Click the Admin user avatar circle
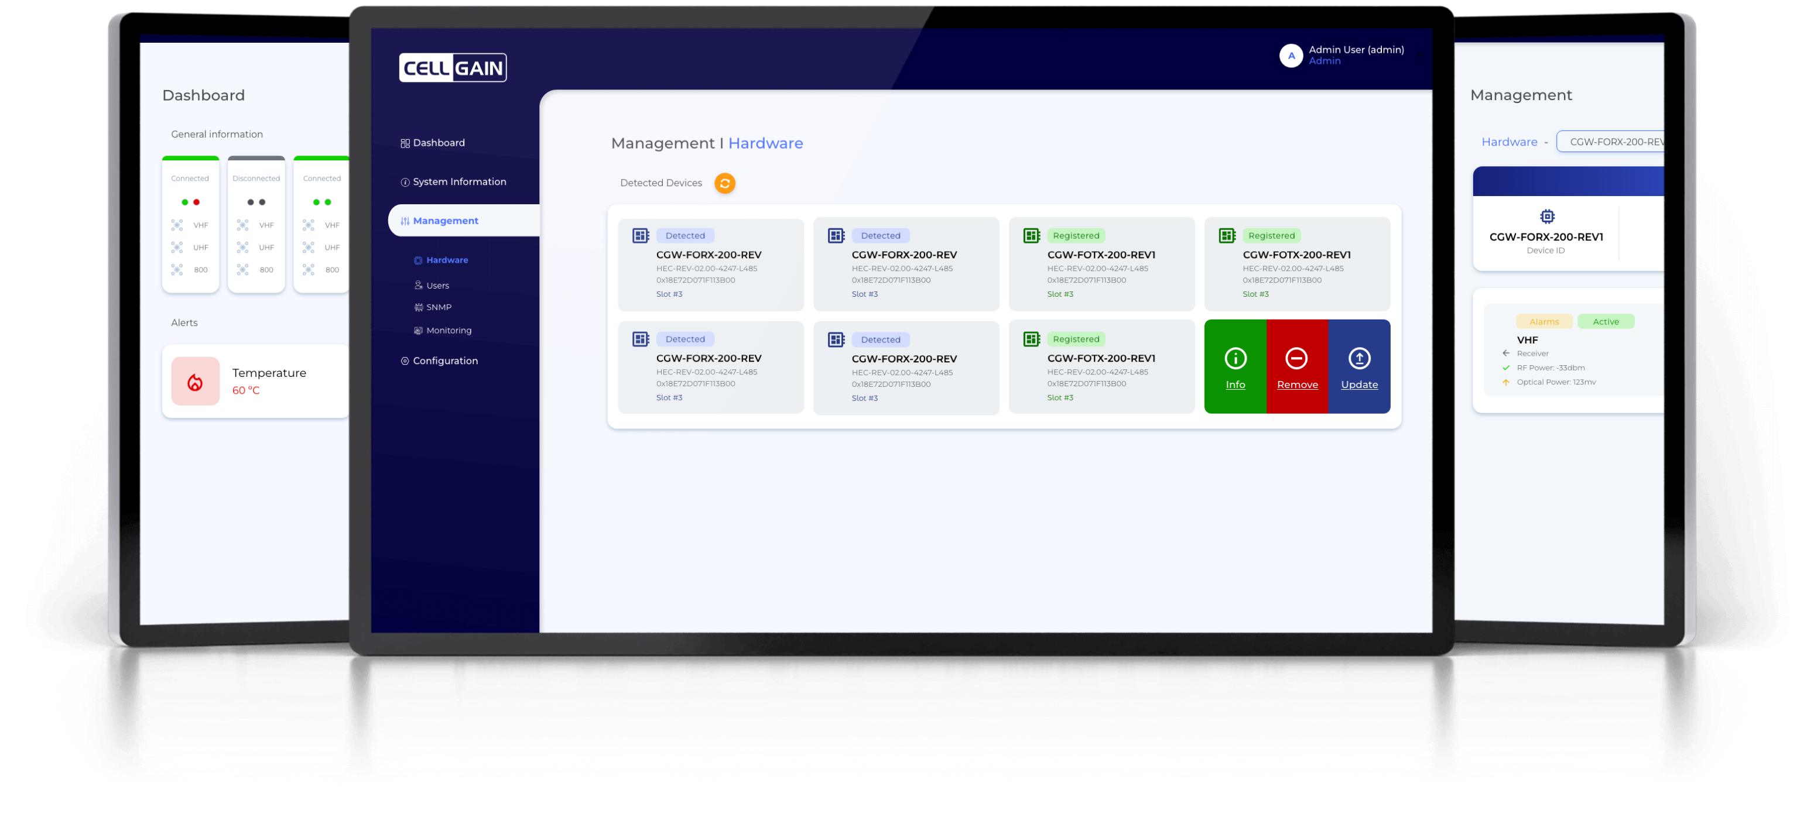This screenshot has width=1807, height=817. [1291, 56]
